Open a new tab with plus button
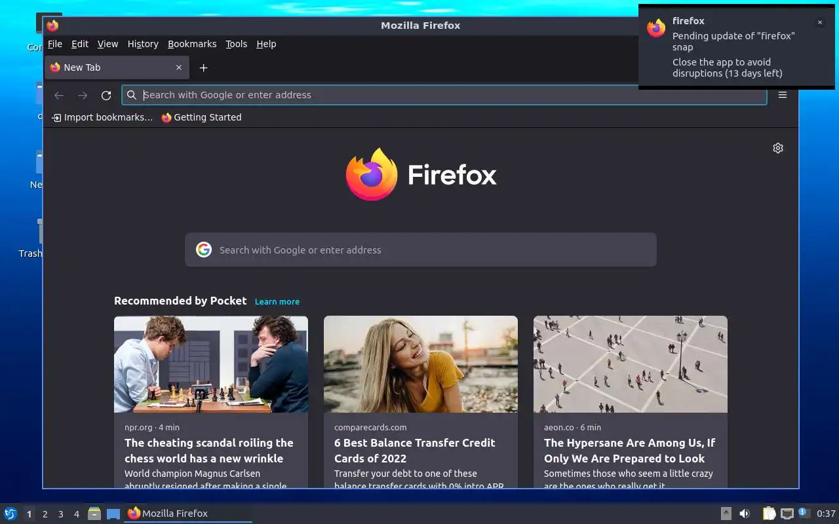839x524 pixels. (x=203, y=67)
